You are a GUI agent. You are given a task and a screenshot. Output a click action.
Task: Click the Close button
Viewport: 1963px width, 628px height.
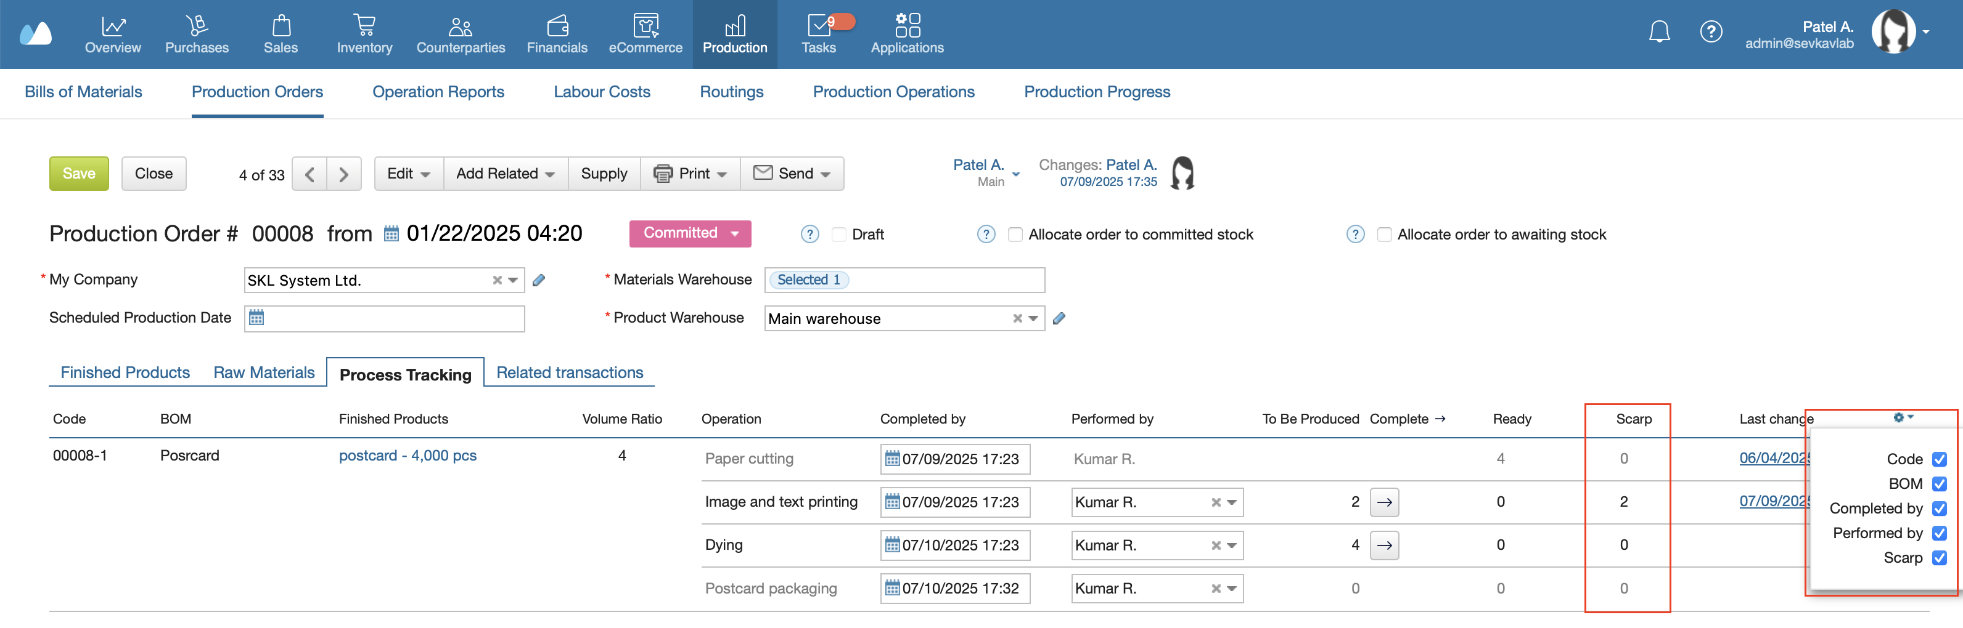coord(154,174)
